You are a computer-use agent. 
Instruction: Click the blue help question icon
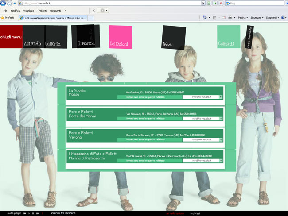click(283, 18)
